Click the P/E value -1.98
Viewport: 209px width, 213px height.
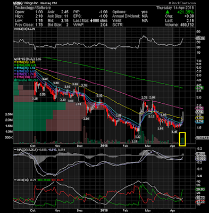click(103, 12)
